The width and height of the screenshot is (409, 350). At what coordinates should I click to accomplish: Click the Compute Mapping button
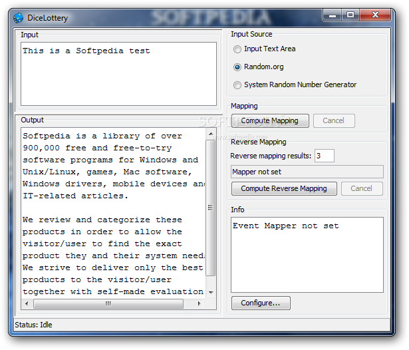click(x=270, y=120)
